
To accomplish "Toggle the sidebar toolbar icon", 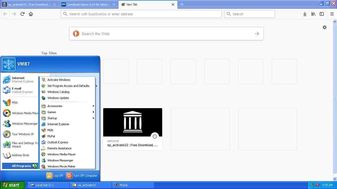I will pyautogui.click(x=322, y=14).
